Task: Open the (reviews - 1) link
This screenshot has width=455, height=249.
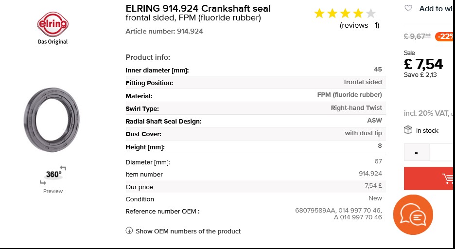Action: (x=360, y=25)
